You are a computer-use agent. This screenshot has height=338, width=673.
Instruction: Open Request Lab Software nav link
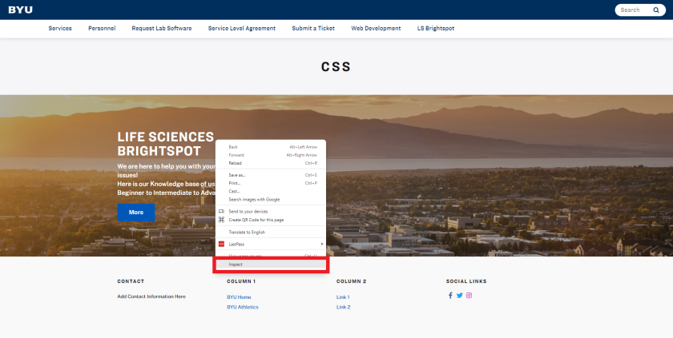click(x=162, y=28)
